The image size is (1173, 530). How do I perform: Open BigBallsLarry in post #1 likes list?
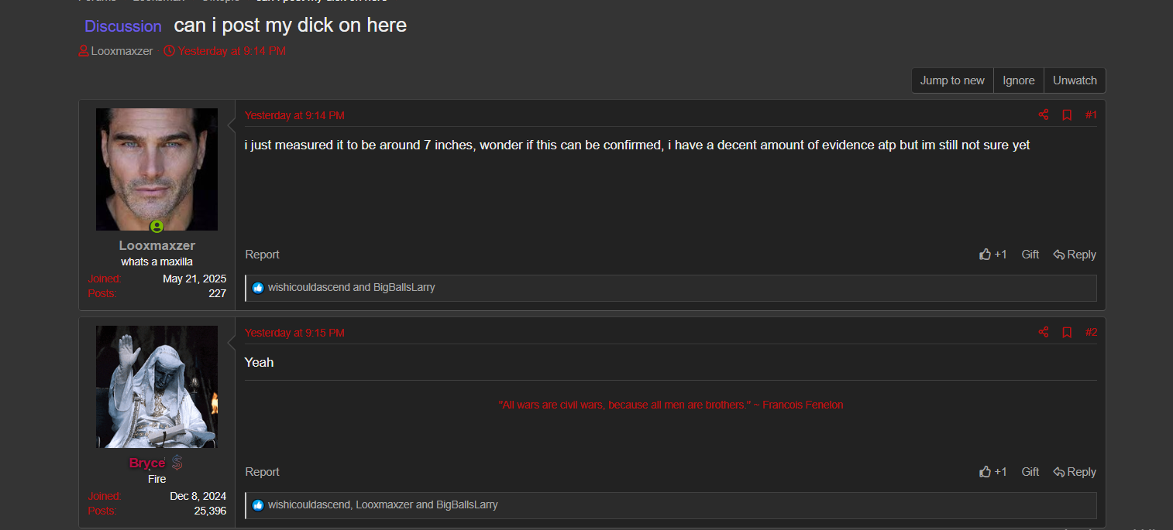point(404,288)
